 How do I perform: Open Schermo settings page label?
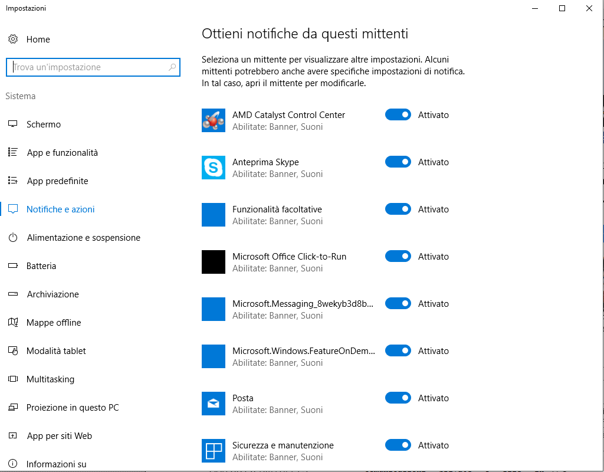tap(44, 124)
